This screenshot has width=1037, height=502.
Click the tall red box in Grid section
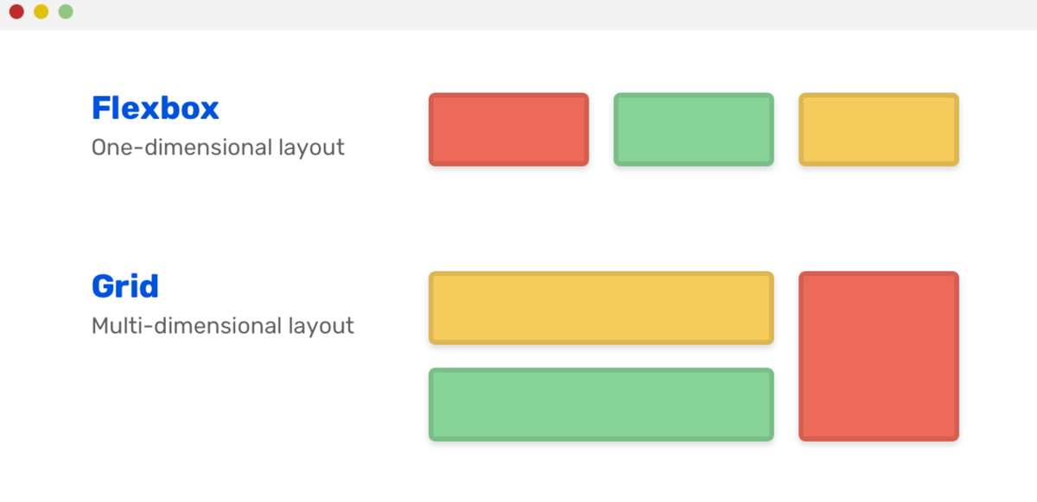[878, 355]
